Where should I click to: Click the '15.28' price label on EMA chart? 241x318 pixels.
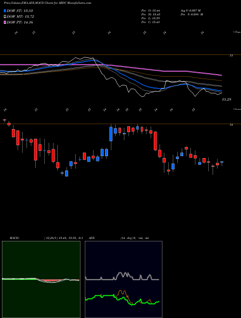pyautogui.click(x=227, y=100)
